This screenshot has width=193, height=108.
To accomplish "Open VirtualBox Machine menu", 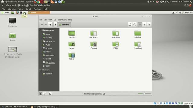I will point(12,9).
